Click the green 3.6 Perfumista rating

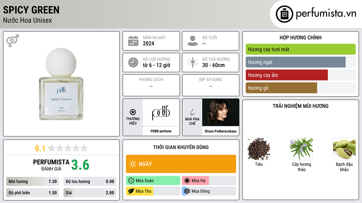point(80,165)
